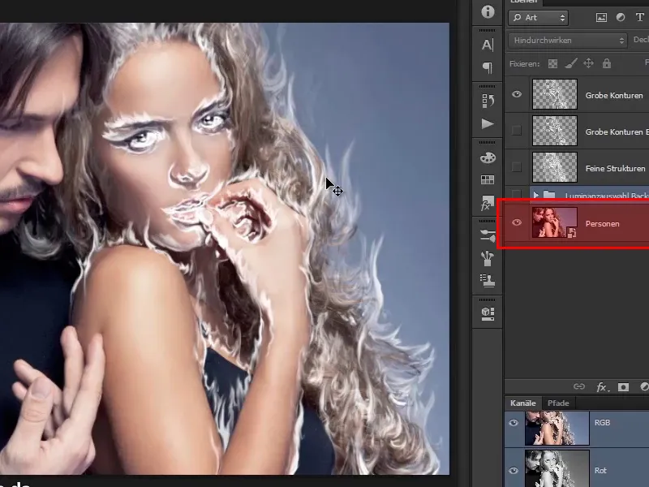The image size is (649, 487).
Task: Expand the Luminanzauswahl group triangle
Action: pos(536,194)
